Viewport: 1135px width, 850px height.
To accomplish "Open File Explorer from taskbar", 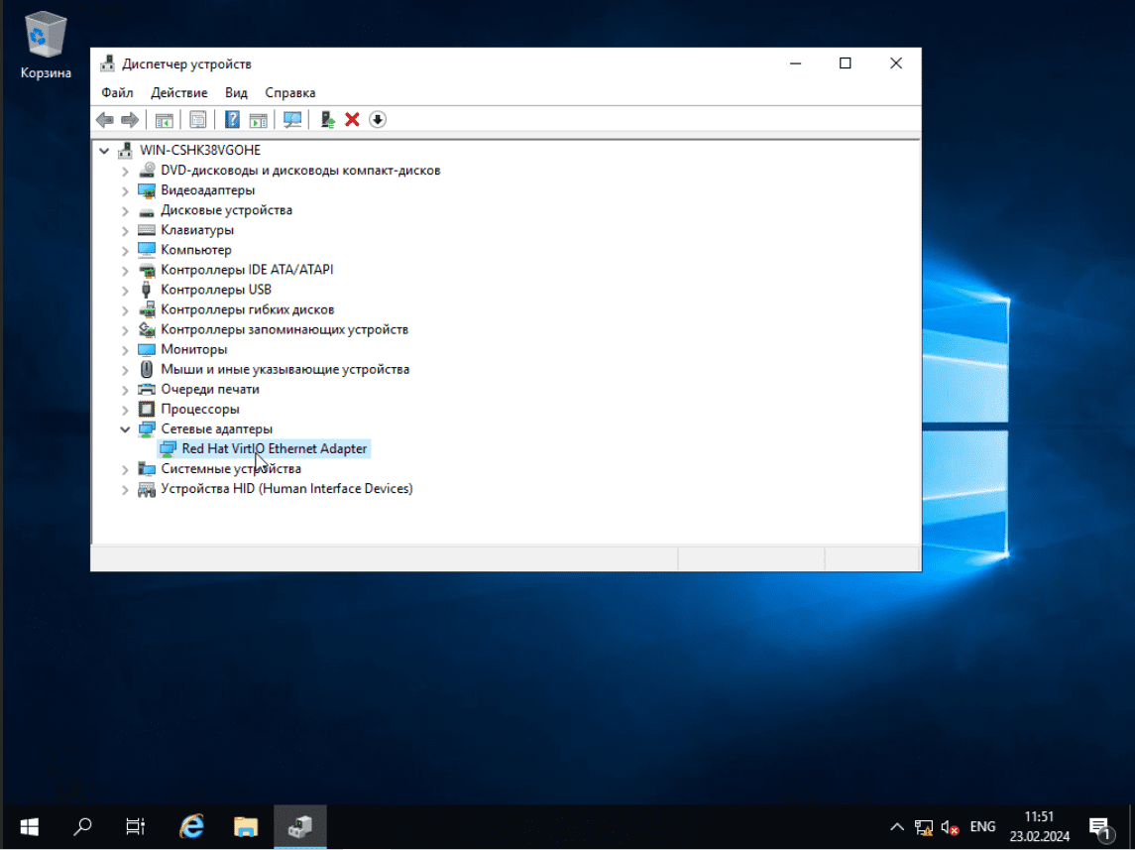I will coord(246,826).
